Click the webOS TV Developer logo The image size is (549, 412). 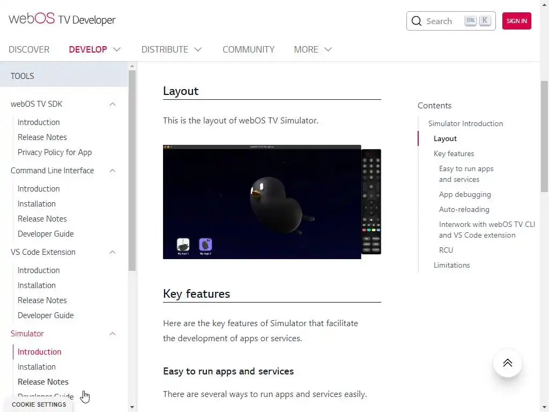pyautogui.click(x=62, y=19)
